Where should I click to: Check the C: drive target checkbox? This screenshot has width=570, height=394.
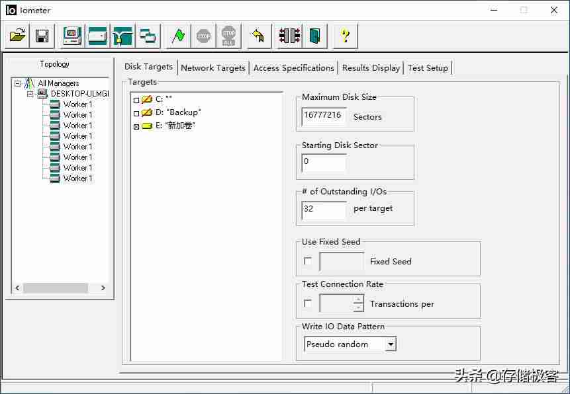[136, 100]
